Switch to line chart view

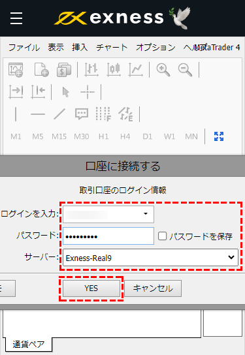tap(135, 70)
